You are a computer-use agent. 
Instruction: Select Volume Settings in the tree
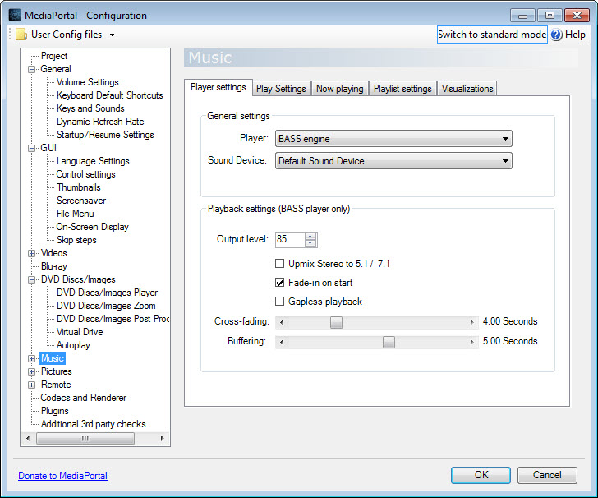(x=87, y=82)
